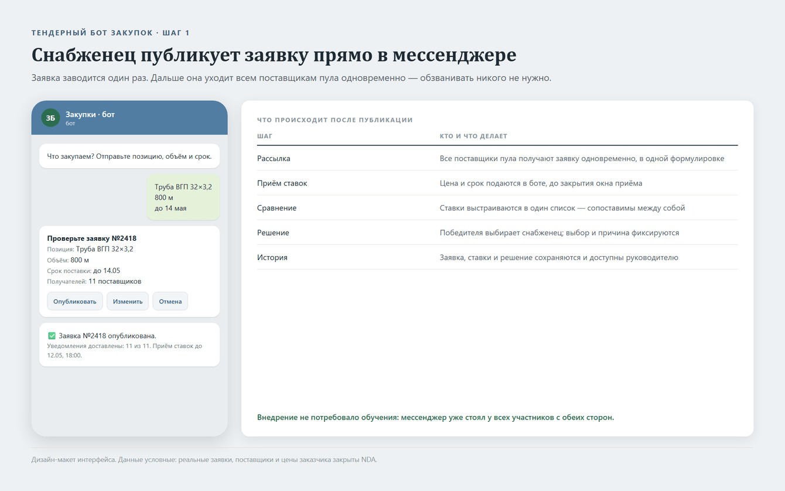Click the Заявка №2418 опубликована message
This screenshot has height=491, width=785.
pyautogui.click(x=129, y=345)
